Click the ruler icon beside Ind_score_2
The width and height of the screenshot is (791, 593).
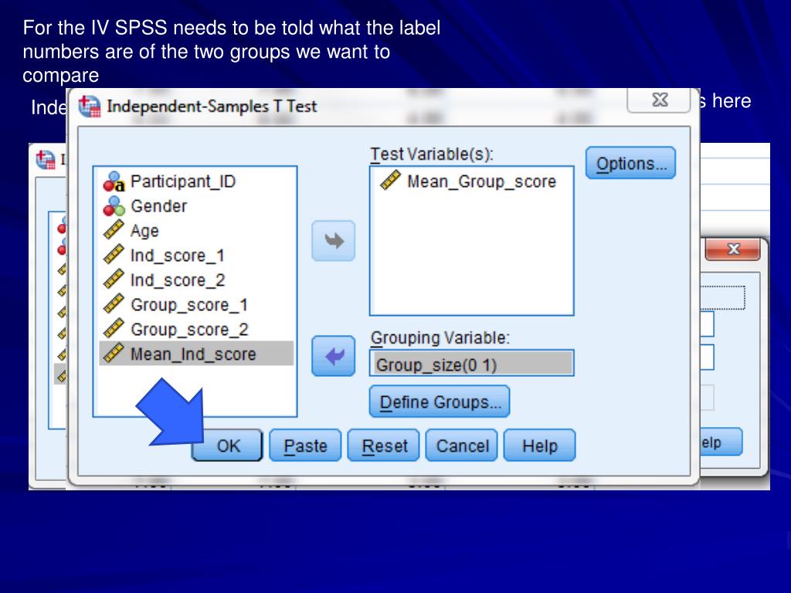click(x=114, y=280)
